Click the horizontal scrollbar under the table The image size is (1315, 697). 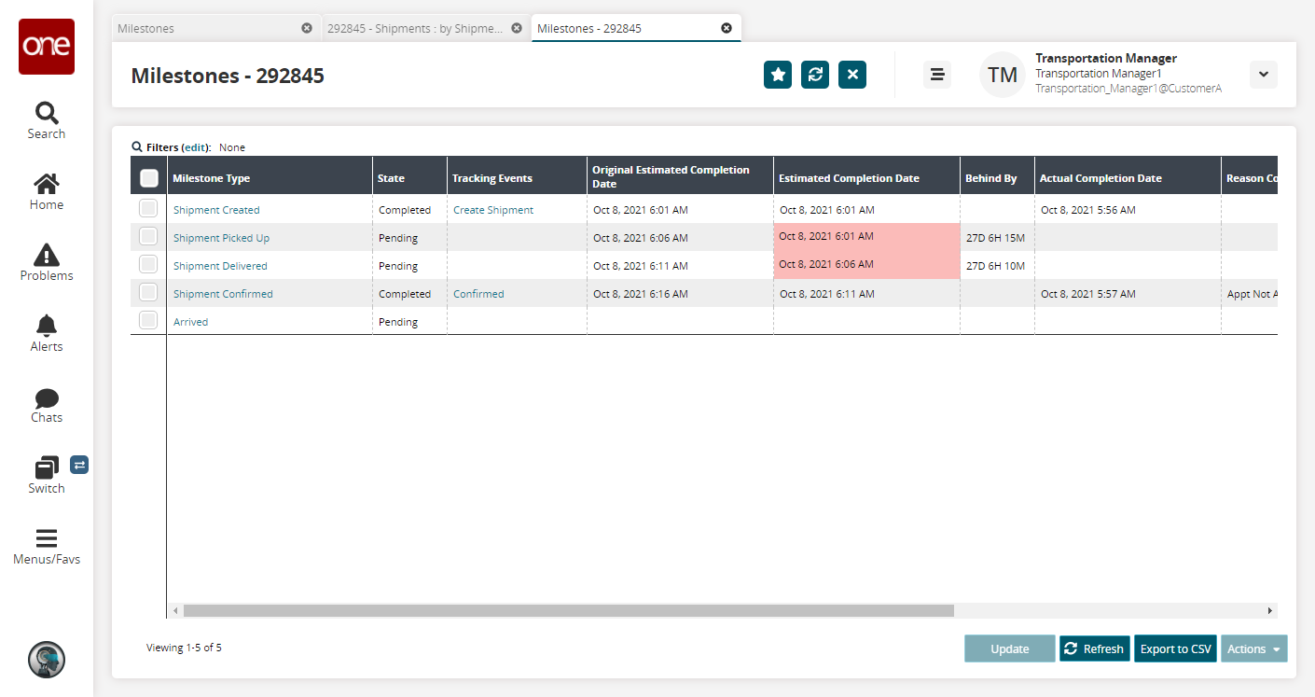[x=568, y=610]
